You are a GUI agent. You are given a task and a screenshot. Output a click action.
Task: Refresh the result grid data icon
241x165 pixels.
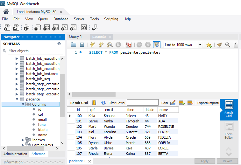coord(103,103)
